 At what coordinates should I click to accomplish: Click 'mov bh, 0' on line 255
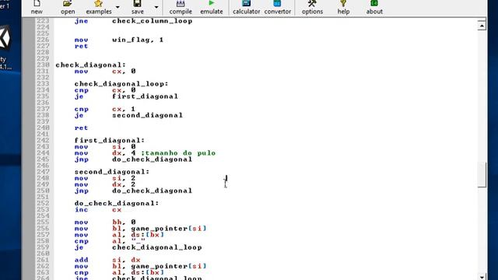point(105,222)
